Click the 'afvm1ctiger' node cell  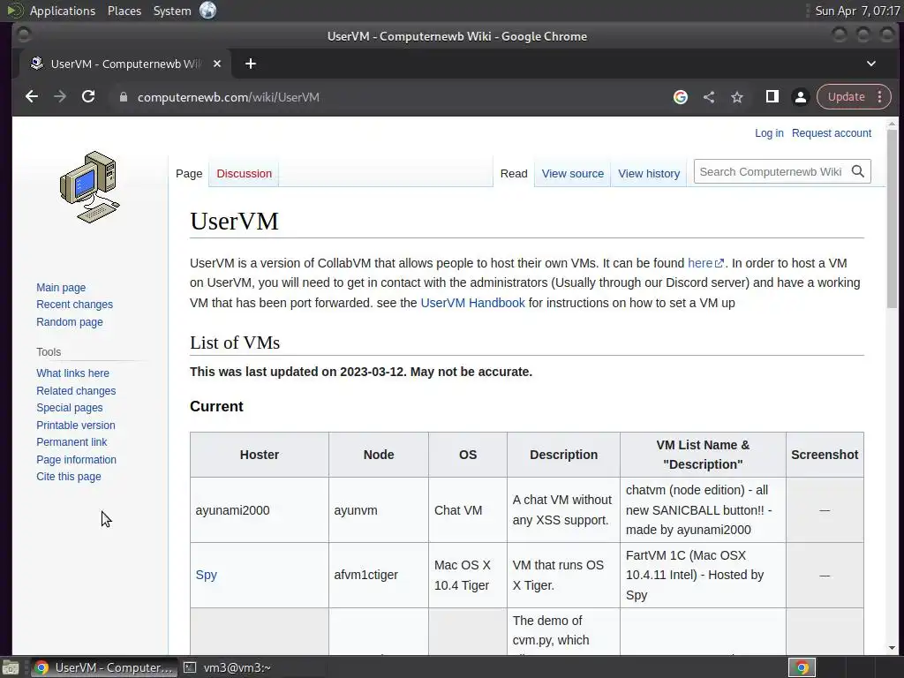coord(378,575)
